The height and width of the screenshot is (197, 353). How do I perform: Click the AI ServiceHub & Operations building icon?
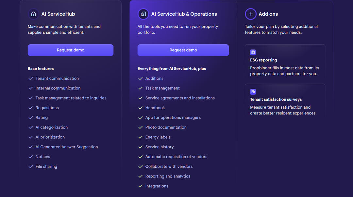click(143, 14)
